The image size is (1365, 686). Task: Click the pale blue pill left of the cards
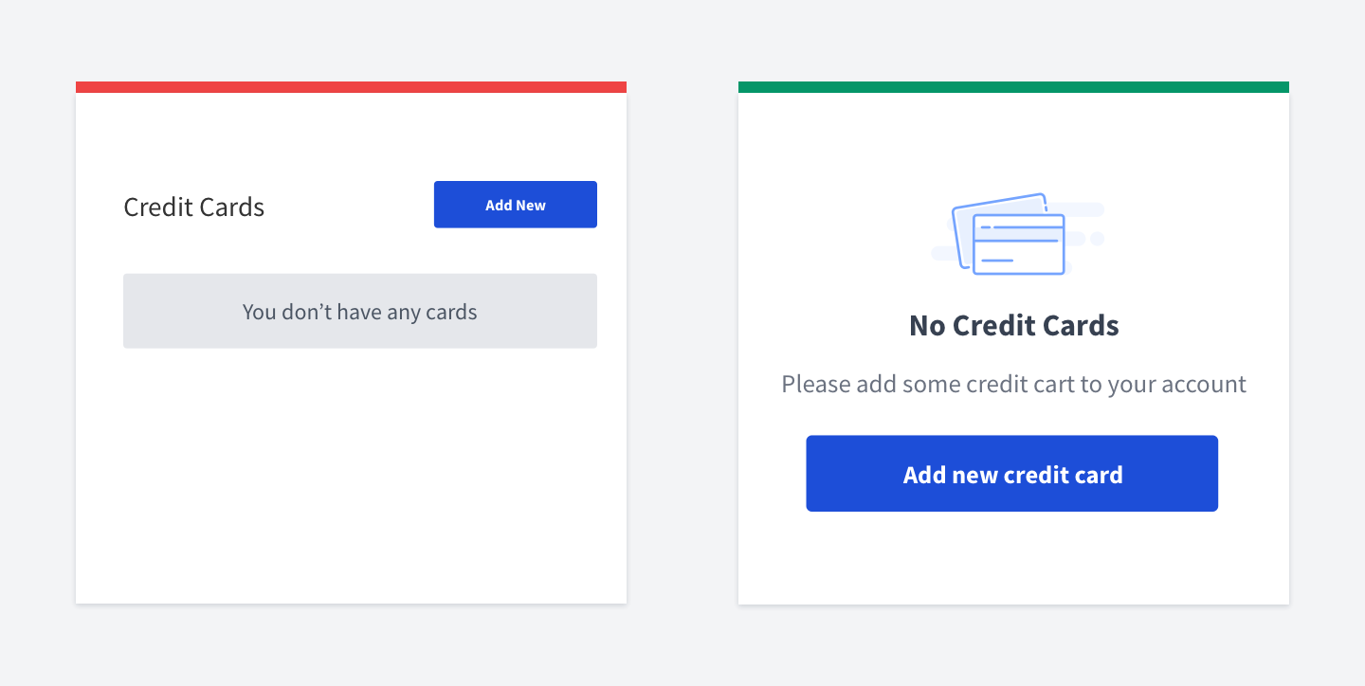coord(944,253)
